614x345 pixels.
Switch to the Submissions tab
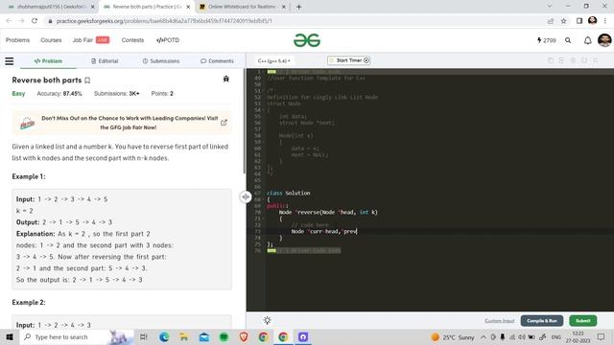coord(161,61)
